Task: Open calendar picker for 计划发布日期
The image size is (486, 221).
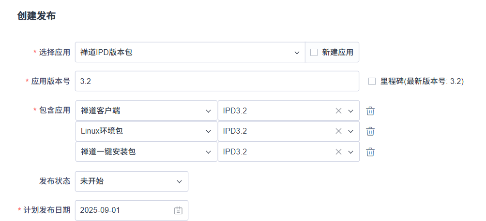Action: 178,210
